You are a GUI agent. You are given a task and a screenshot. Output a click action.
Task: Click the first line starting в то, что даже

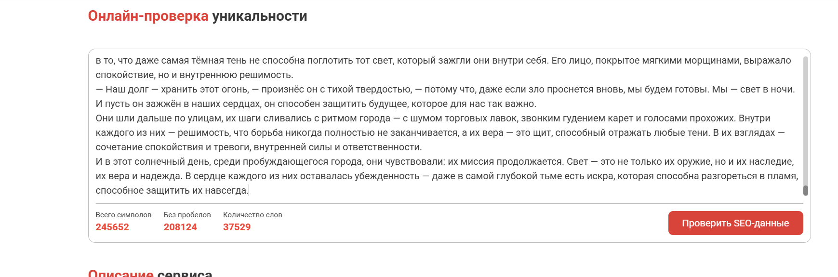point(443,61)
